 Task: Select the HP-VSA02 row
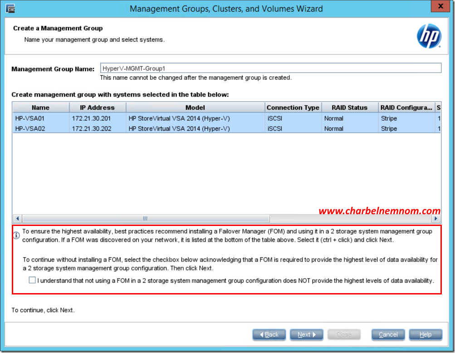point(227,128)
